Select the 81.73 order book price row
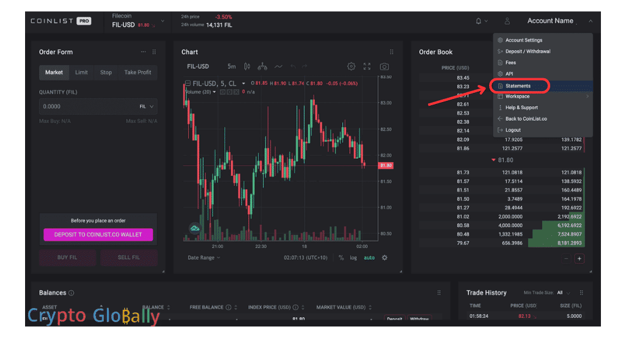This screenshot has width=626, height=338. (501, 172)
